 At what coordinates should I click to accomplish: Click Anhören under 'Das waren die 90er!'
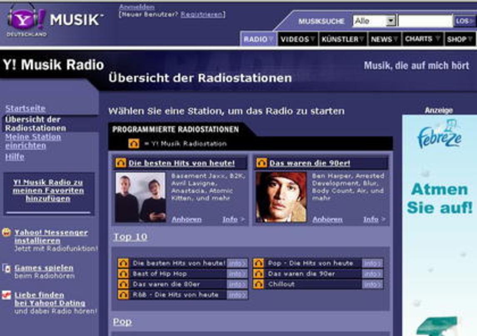[x=327, y=219]
